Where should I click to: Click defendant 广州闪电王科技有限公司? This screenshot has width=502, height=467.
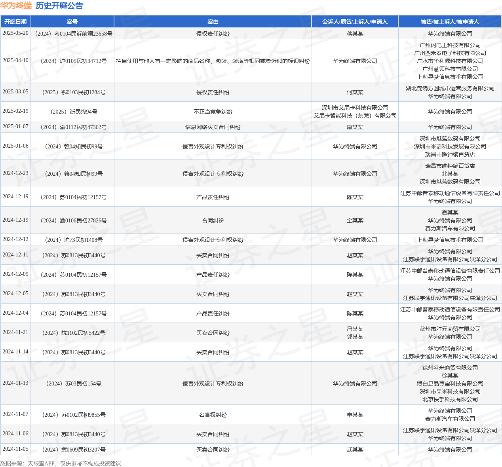click(x=450, y=45)
